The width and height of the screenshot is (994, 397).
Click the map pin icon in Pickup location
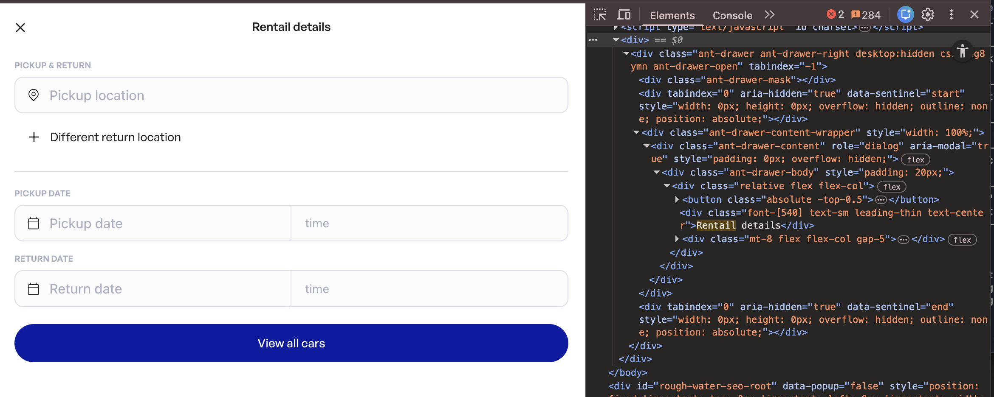(34, 95)
